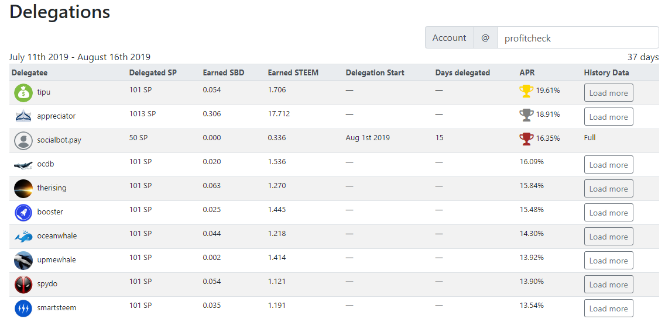Click the 15 days delegated value
This screenshot has width=665, height=319.
click(x=440, y=137)
